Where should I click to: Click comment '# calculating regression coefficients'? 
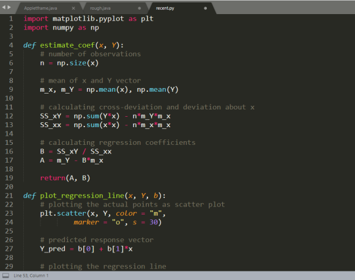(x=118, y=142)
